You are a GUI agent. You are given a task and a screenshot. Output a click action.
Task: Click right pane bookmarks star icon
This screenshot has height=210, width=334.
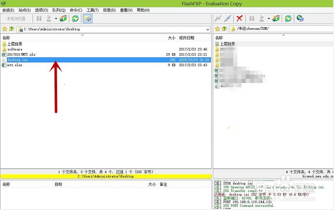click(217, 29)
